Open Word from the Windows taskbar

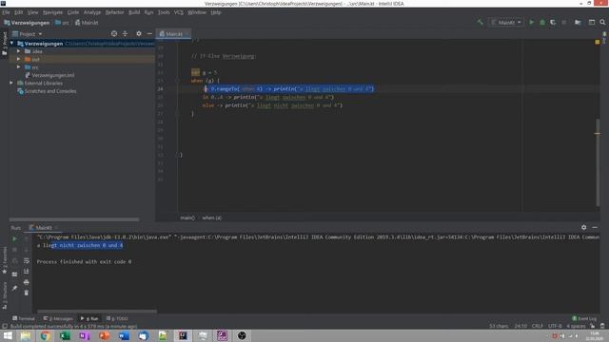click(124, 335)
